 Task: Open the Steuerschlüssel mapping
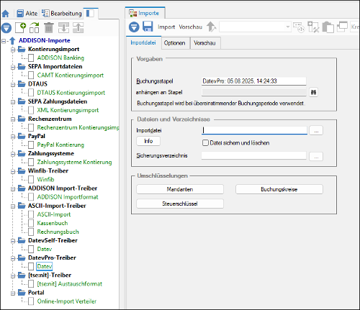[x=180, y=204]
